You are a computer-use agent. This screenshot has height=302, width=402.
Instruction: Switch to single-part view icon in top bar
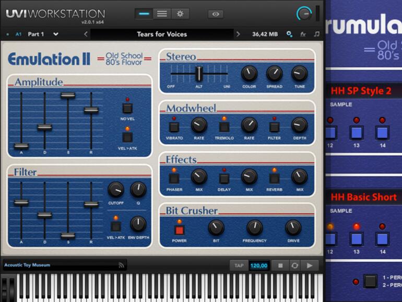(144, 14)
